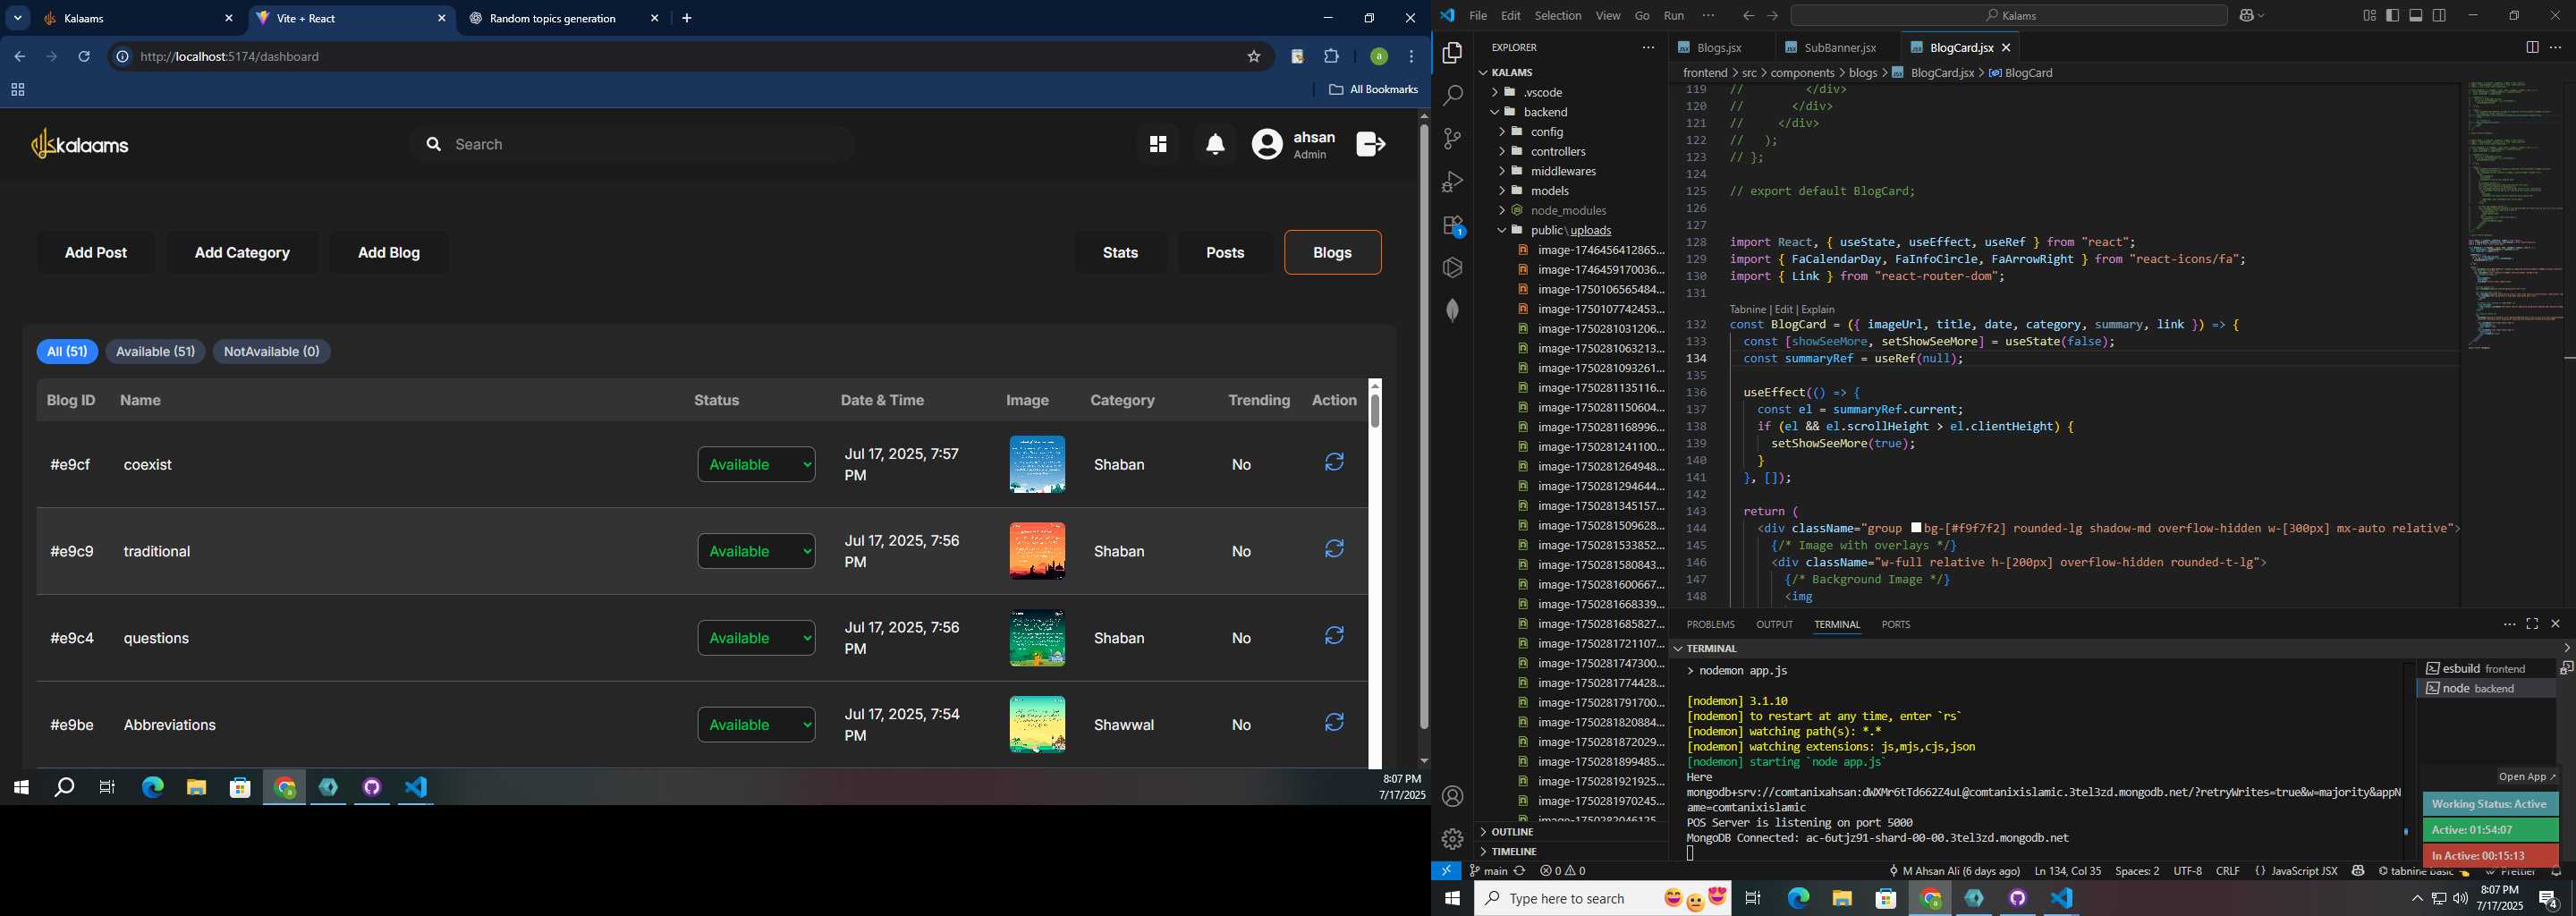Click VS Code go back arrow
This screenshot has width=2576, height=916.
pos(1748,16)
